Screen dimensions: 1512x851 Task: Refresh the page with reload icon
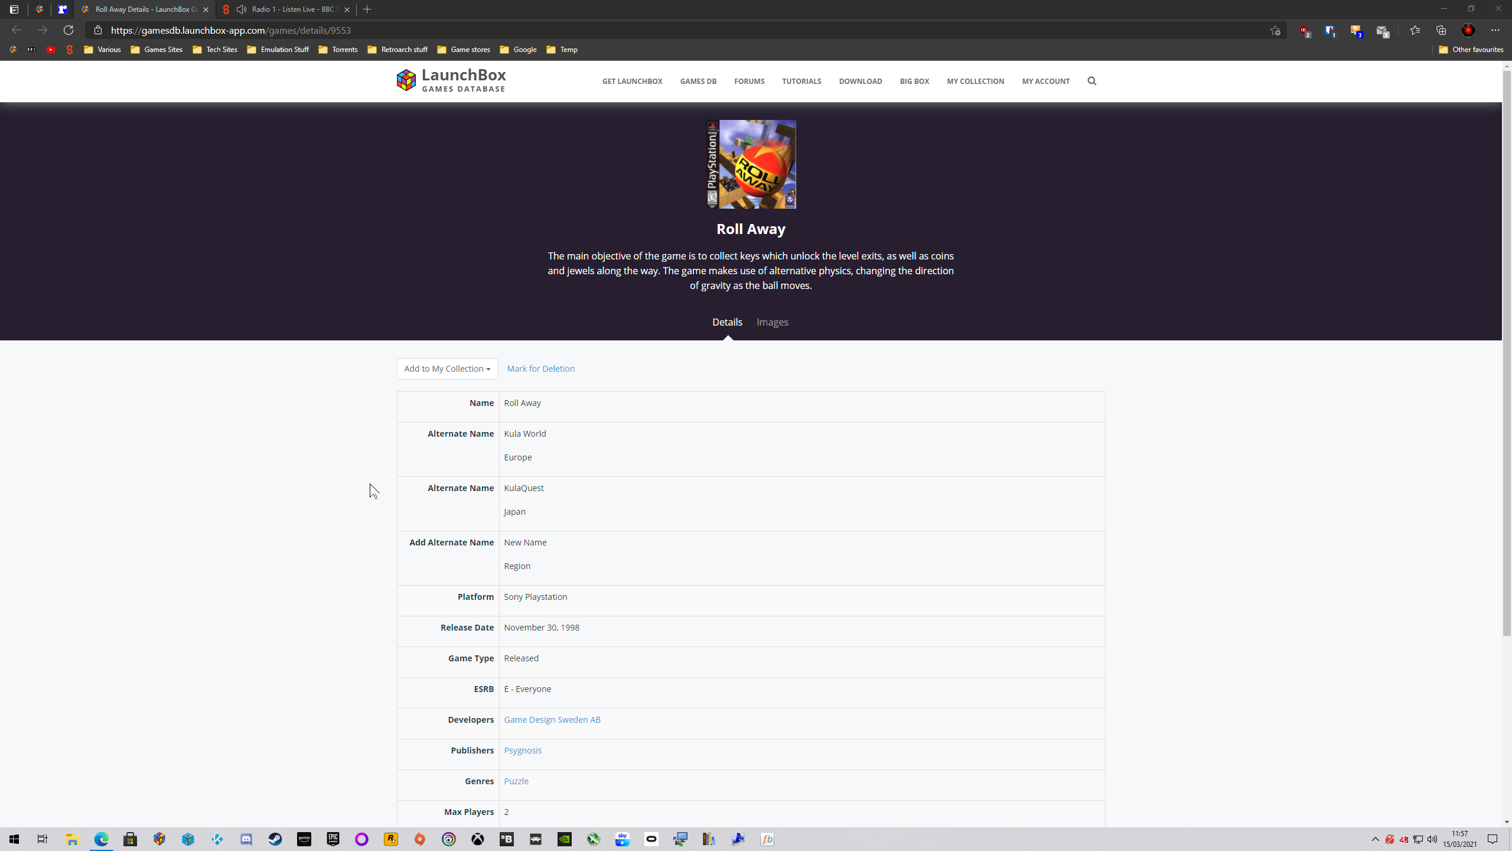coord(69,30)
